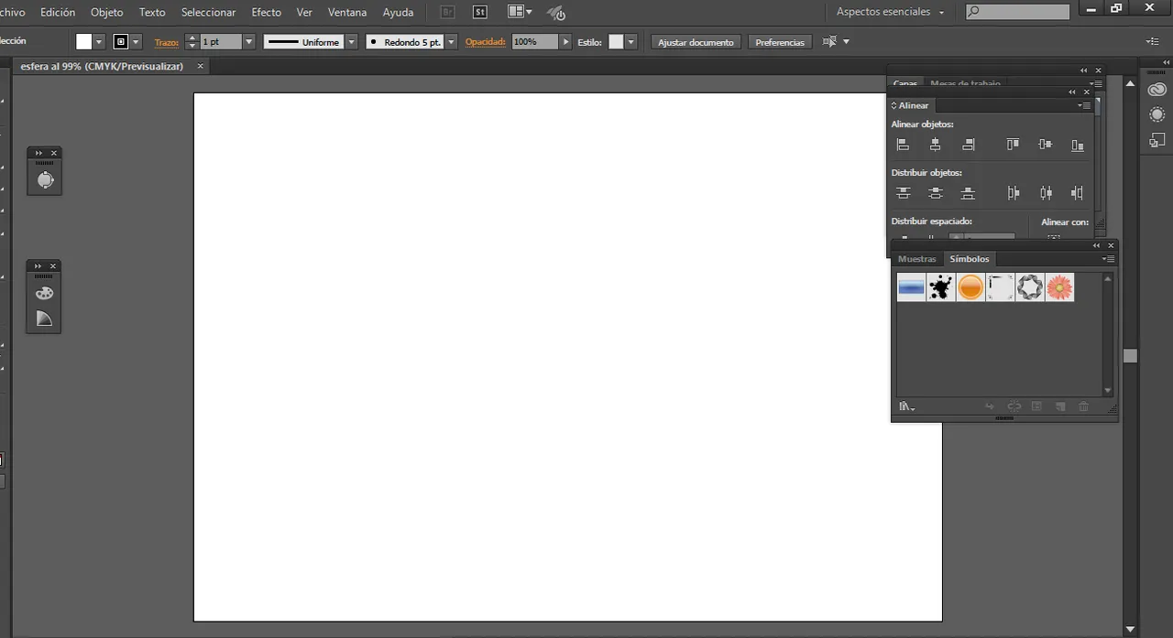Expand the Aspectos esenciales workspace dropdown
The image size is (1173, 638).
(x=941, y=13)
